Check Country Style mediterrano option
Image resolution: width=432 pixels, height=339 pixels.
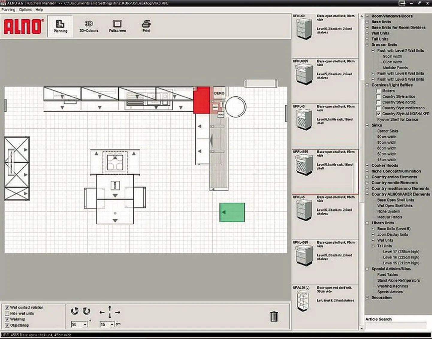[x=379, y=108]
